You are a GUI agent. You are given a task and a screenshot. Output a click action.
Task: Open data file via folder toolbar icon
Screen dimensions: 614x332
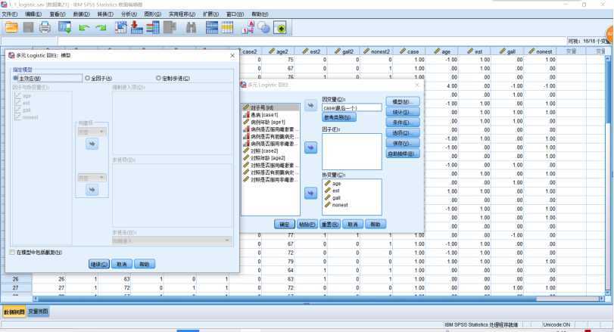click(x=11, y=28)
